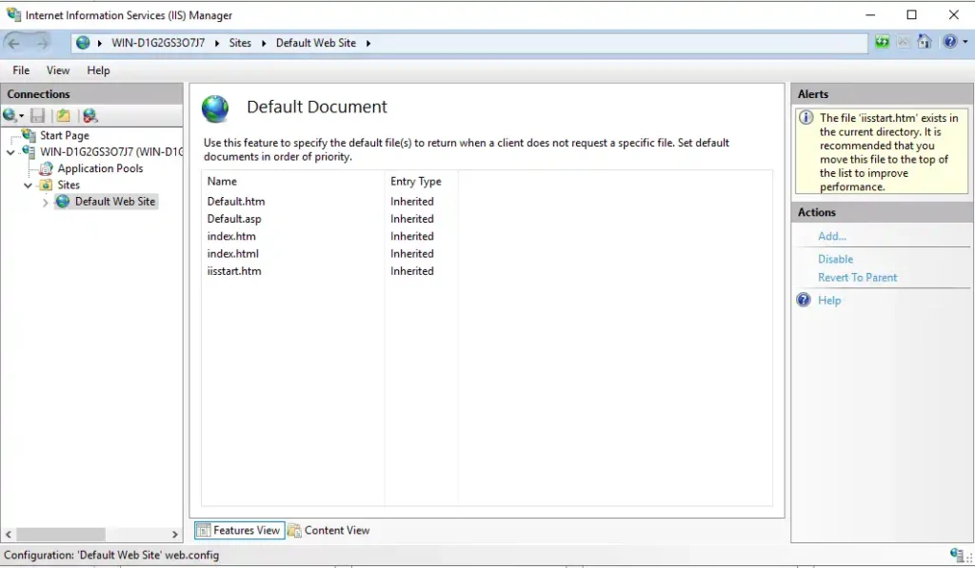975x568 pixels.
Task: Click the Stop icon in the top toolbar
Action: pyautogui.click(x=903, y=42)
